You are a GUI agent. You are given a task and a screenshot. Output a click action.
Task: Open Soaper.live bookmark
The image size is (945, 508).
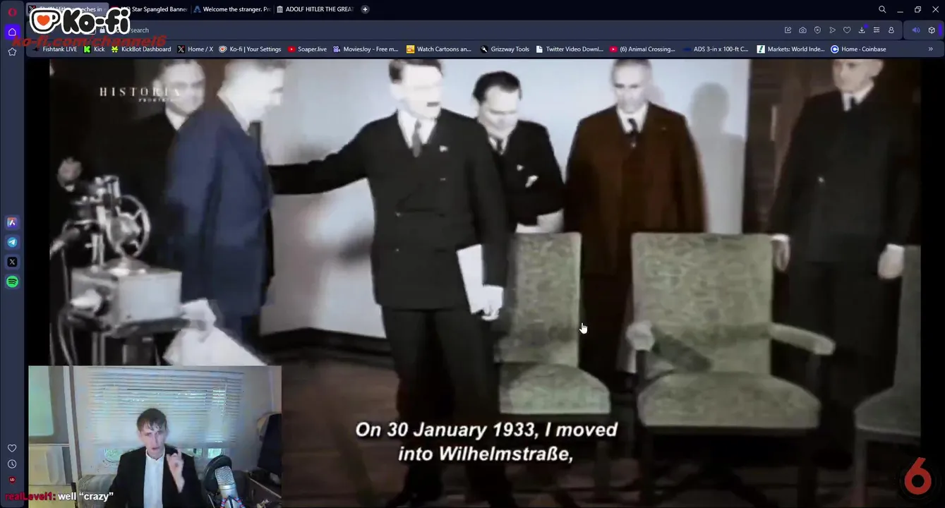pos(307,49)
